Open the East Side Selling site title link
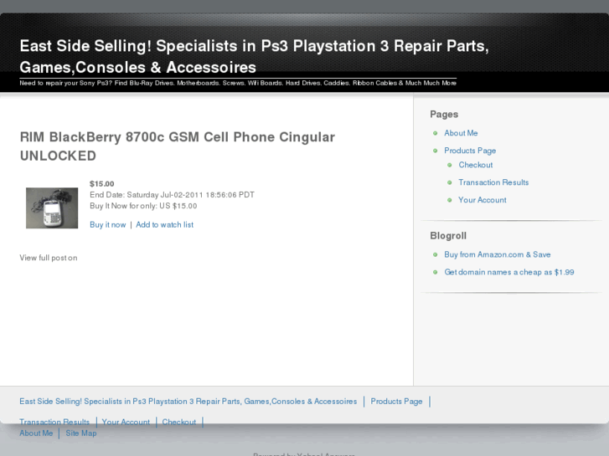Screen dimensions: 609x456 (x=254, y=56)
